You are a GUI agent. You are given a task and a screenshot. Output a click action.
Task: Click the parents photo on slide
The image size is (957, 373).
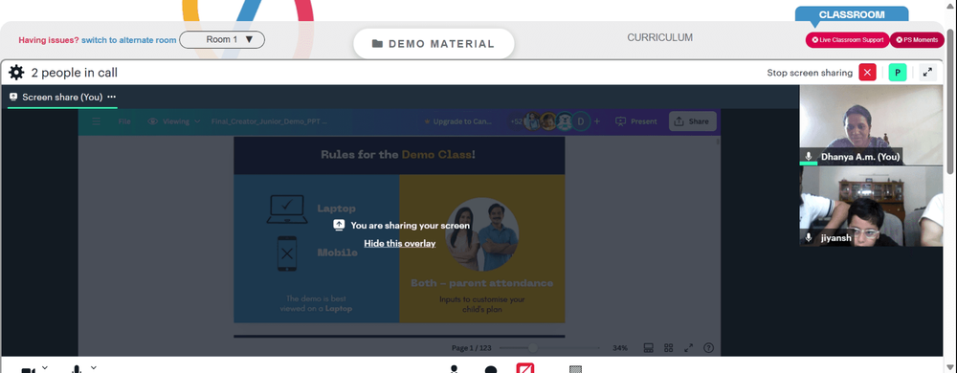tap(482, 234)
